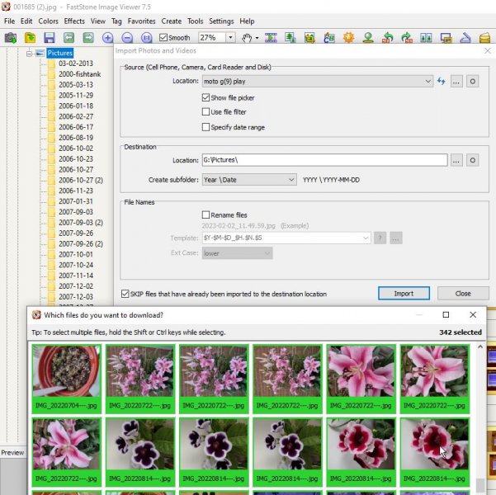Open the Favorites menu
Viewport: 496px width, 495px height.
(x=141, y=21)
